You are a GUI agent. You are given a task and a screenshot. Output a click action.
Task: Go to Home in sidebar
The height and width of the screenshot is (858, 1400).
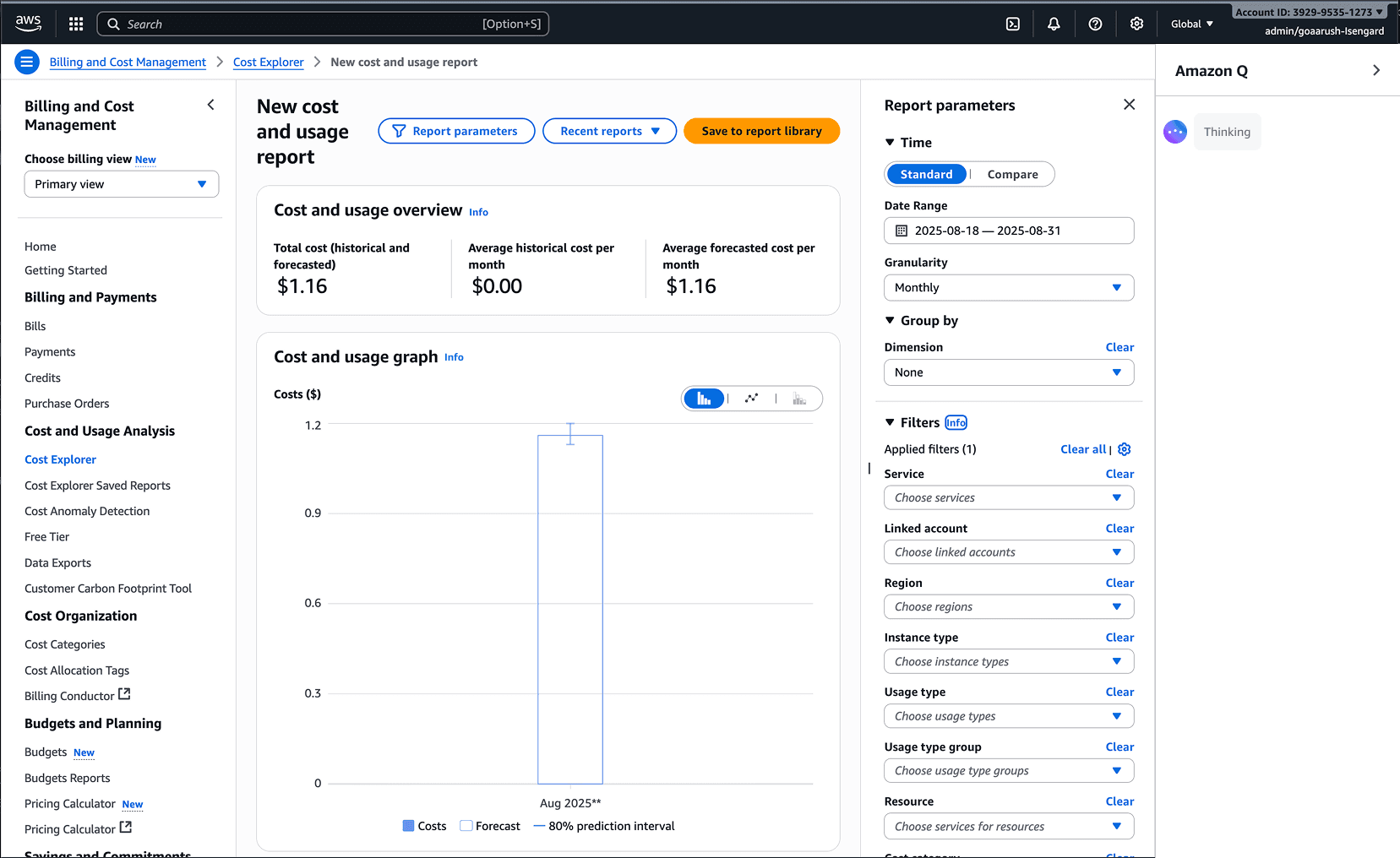(x=41, y=247)
